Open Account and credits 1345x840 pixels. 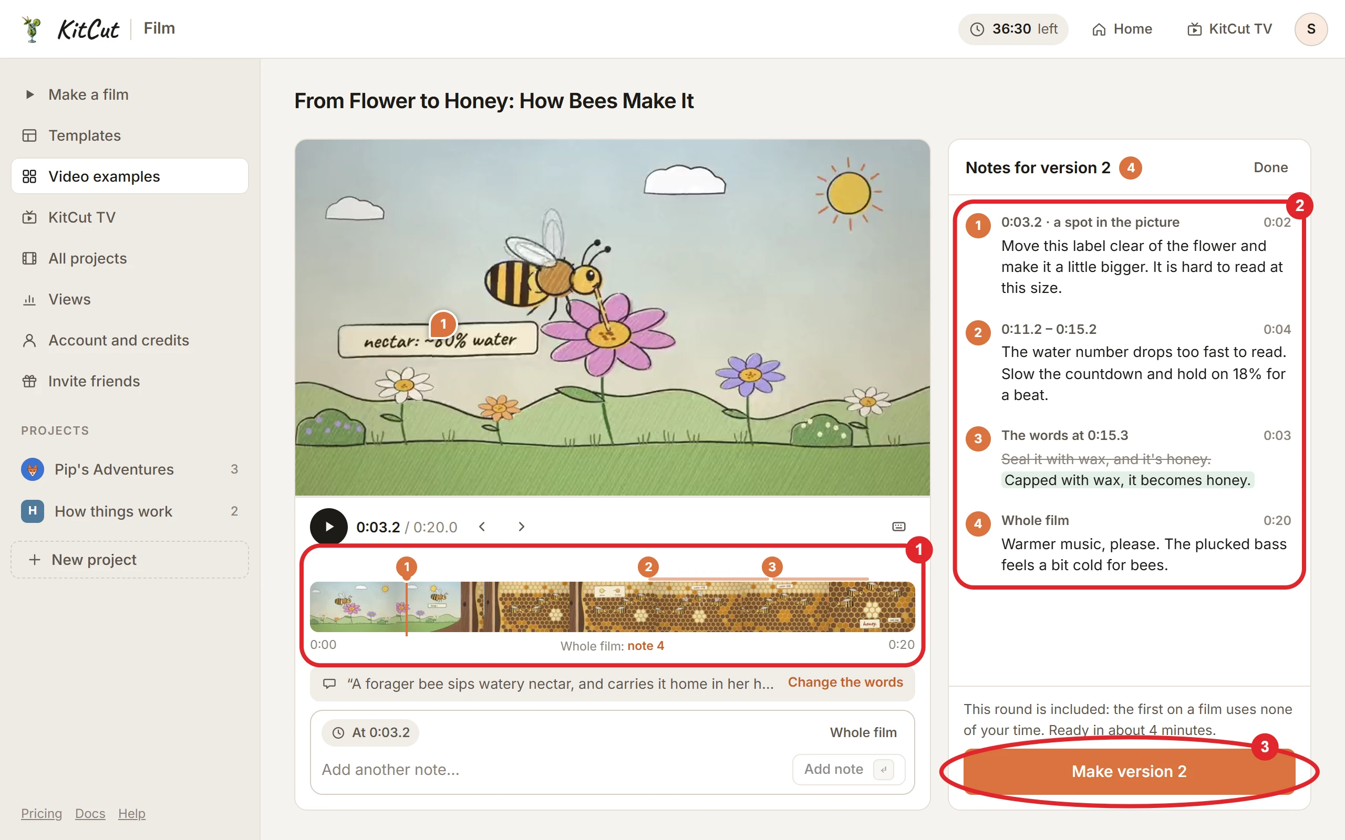tap(129, 340)
